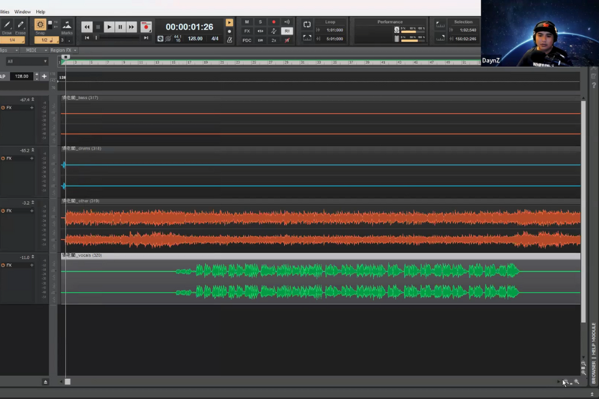
Task: Open the Window menu
Action: tap(22, 12)
